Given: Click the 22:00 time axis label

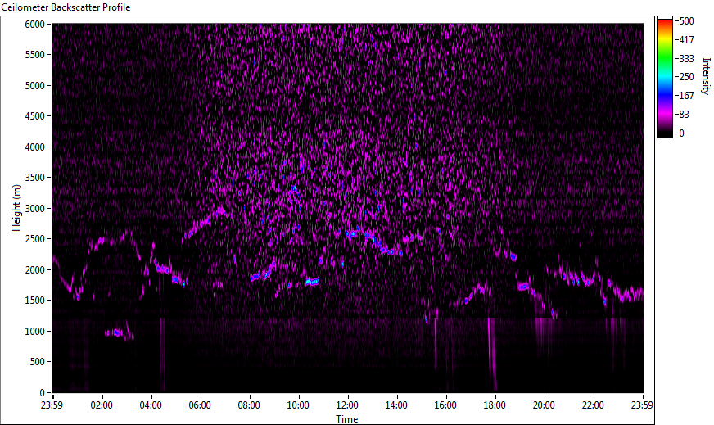Looking at the screenshot, I should click(x=594, y=405).
